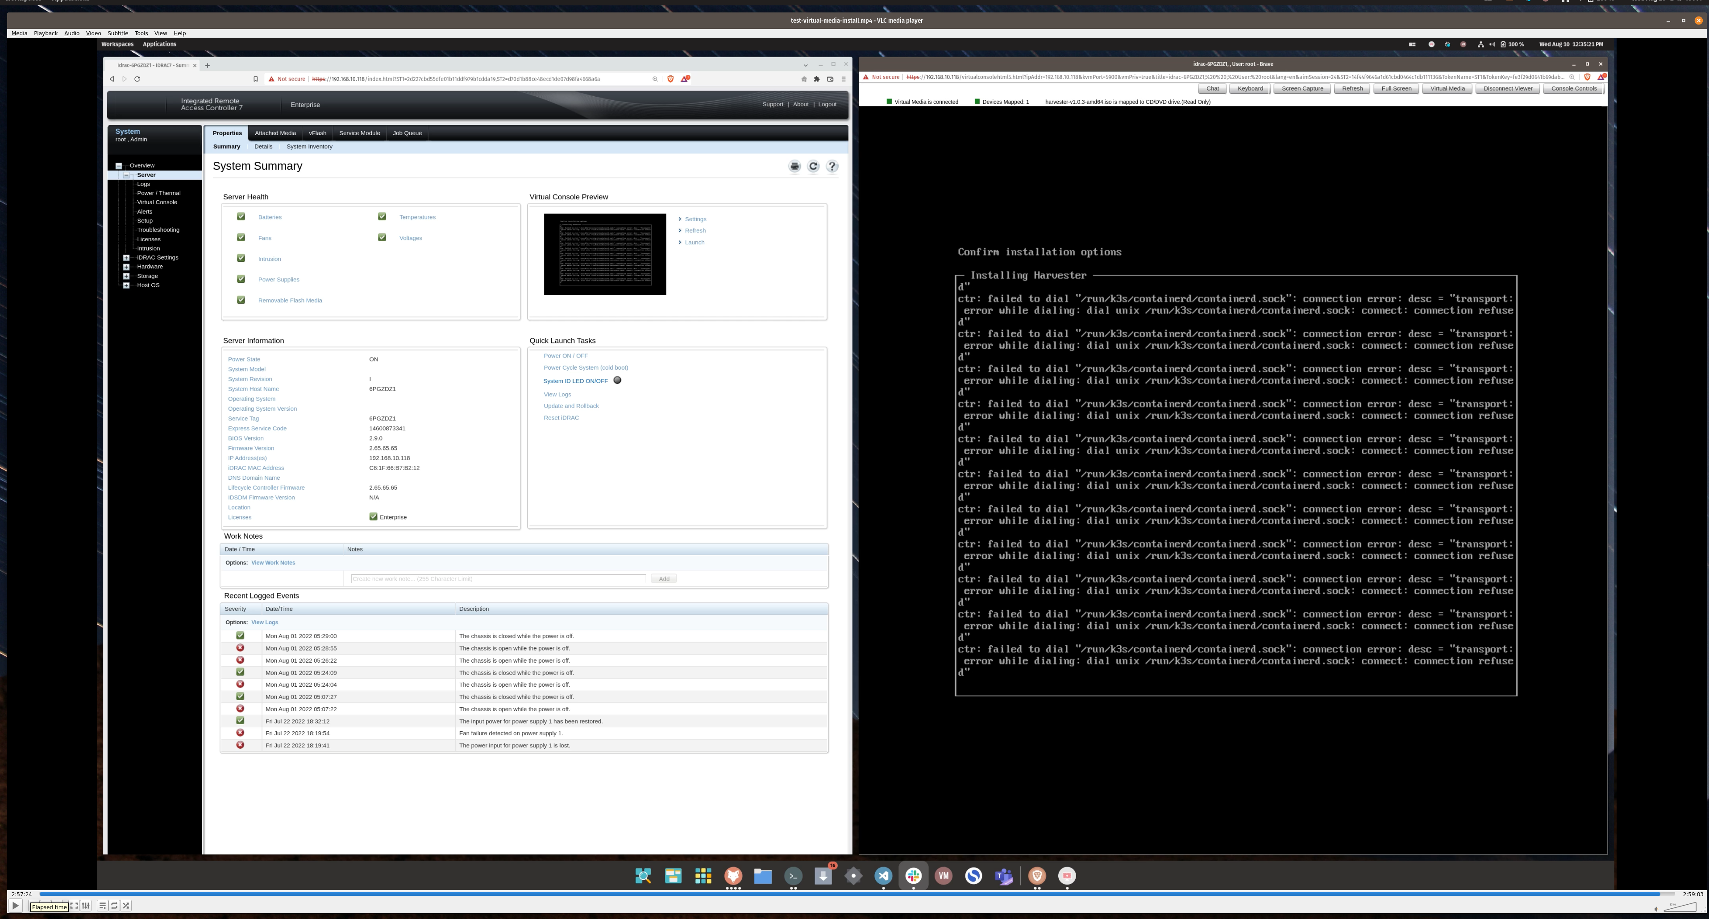1709x919 pixels.
Task: Click System Summary refresh icon
Action: pyautogui.click(x=813, y=166)
